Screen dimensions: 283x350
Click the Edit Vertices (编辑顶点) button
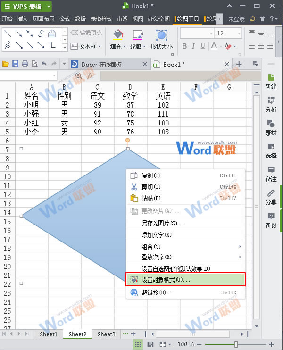pyautogui.click(x=86, y=33)
